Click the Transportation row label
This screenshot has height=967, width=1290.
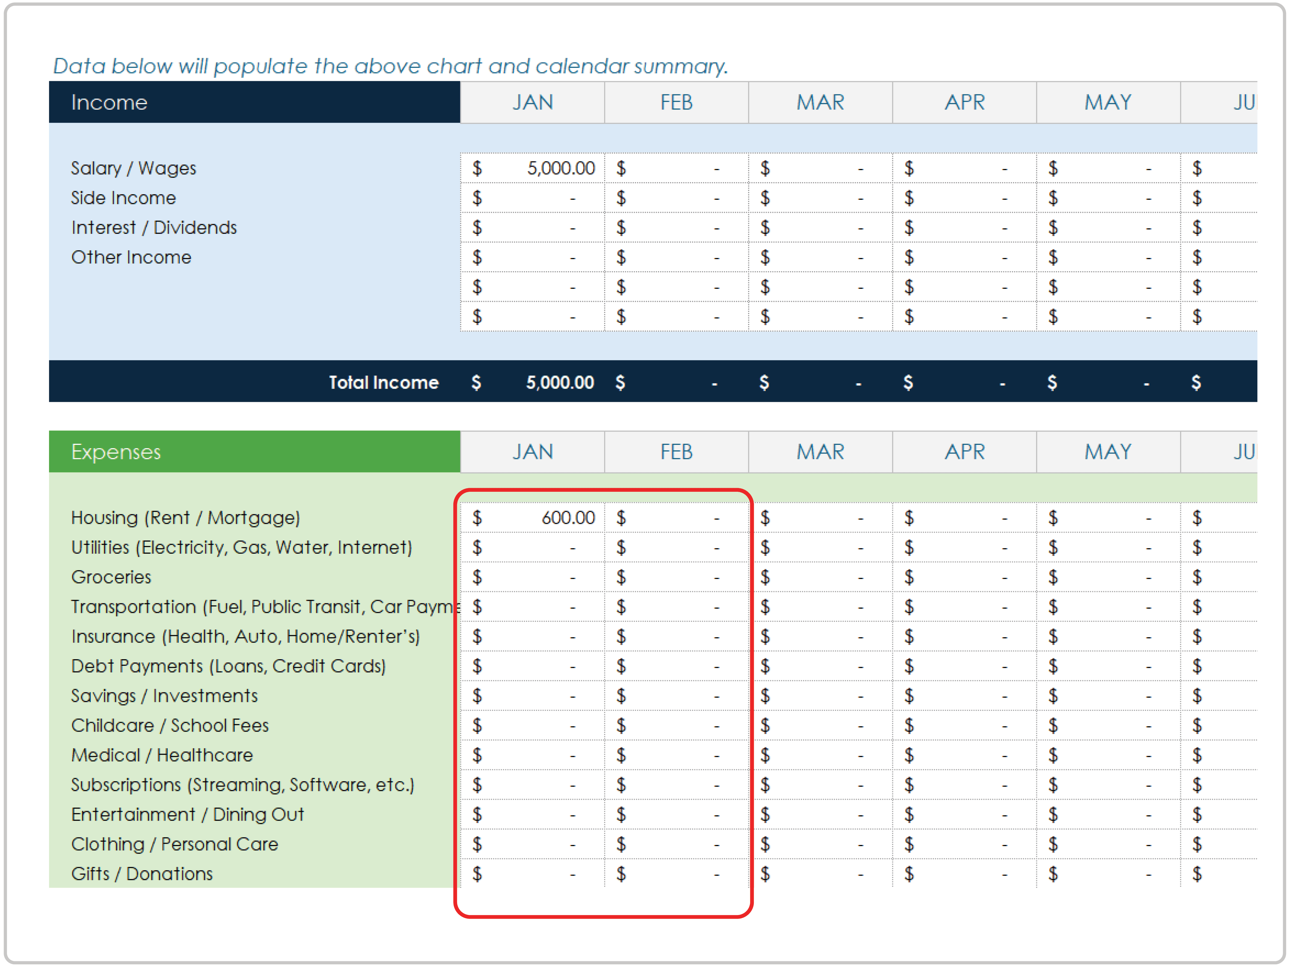pos(262,607)
